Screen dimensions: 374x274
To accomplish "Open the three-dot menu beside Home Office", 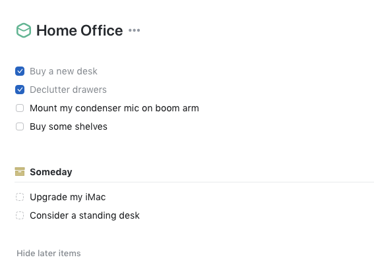I will (x=135, y=30).
